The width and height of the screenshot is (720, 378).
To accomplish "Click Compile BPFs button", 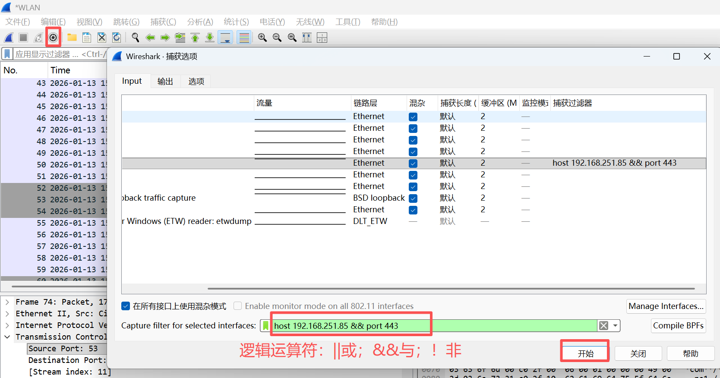I will 678,326.
